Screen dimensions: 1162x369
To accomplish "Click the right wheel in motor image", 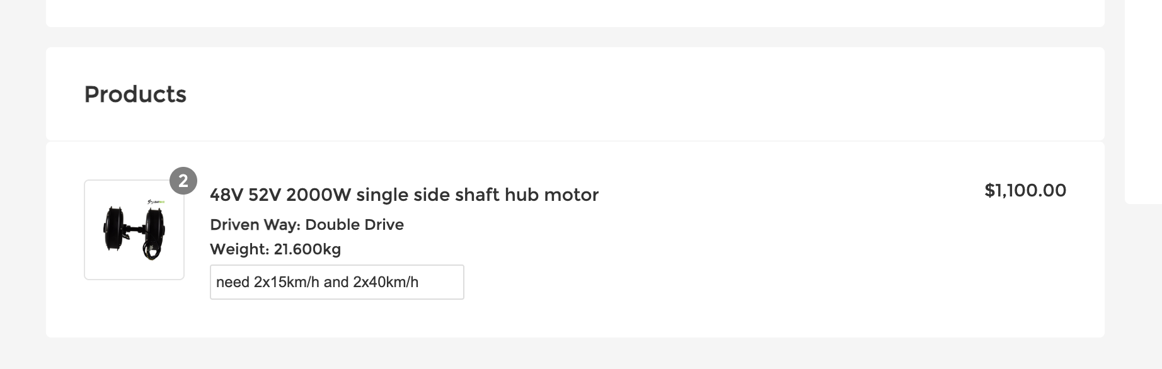I will pyautogui.click(x=154, y=232).
